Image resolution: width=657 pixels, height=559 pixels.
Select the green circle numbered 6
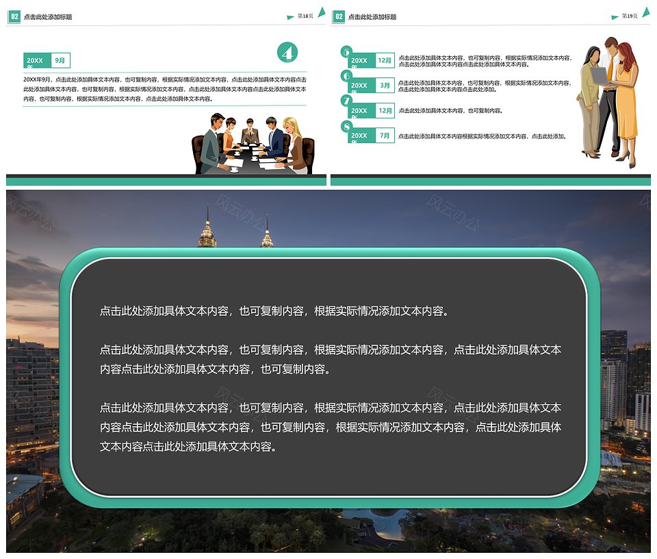(x=346, y=76)
